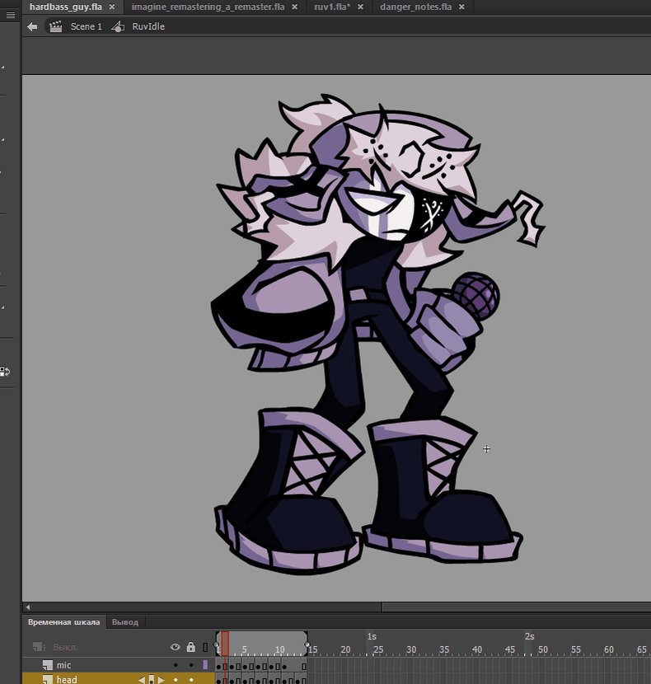Go back to parent scene with arrow
The image size is (651, 684).
pyautogui.click(x=32, y=26)
